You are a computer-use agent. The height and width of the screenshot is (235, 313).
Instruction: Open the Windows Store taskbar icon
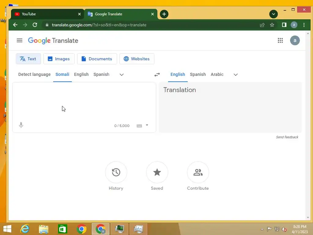[62, 229]
